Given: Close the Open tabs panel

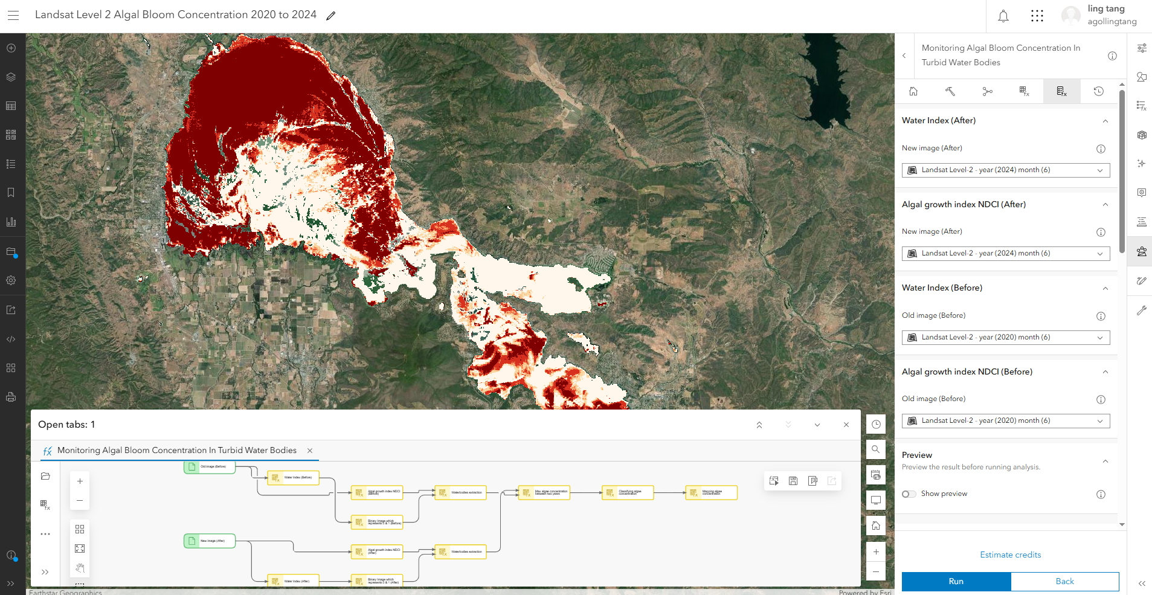Looking at the screenshot, I should point(846,425).
